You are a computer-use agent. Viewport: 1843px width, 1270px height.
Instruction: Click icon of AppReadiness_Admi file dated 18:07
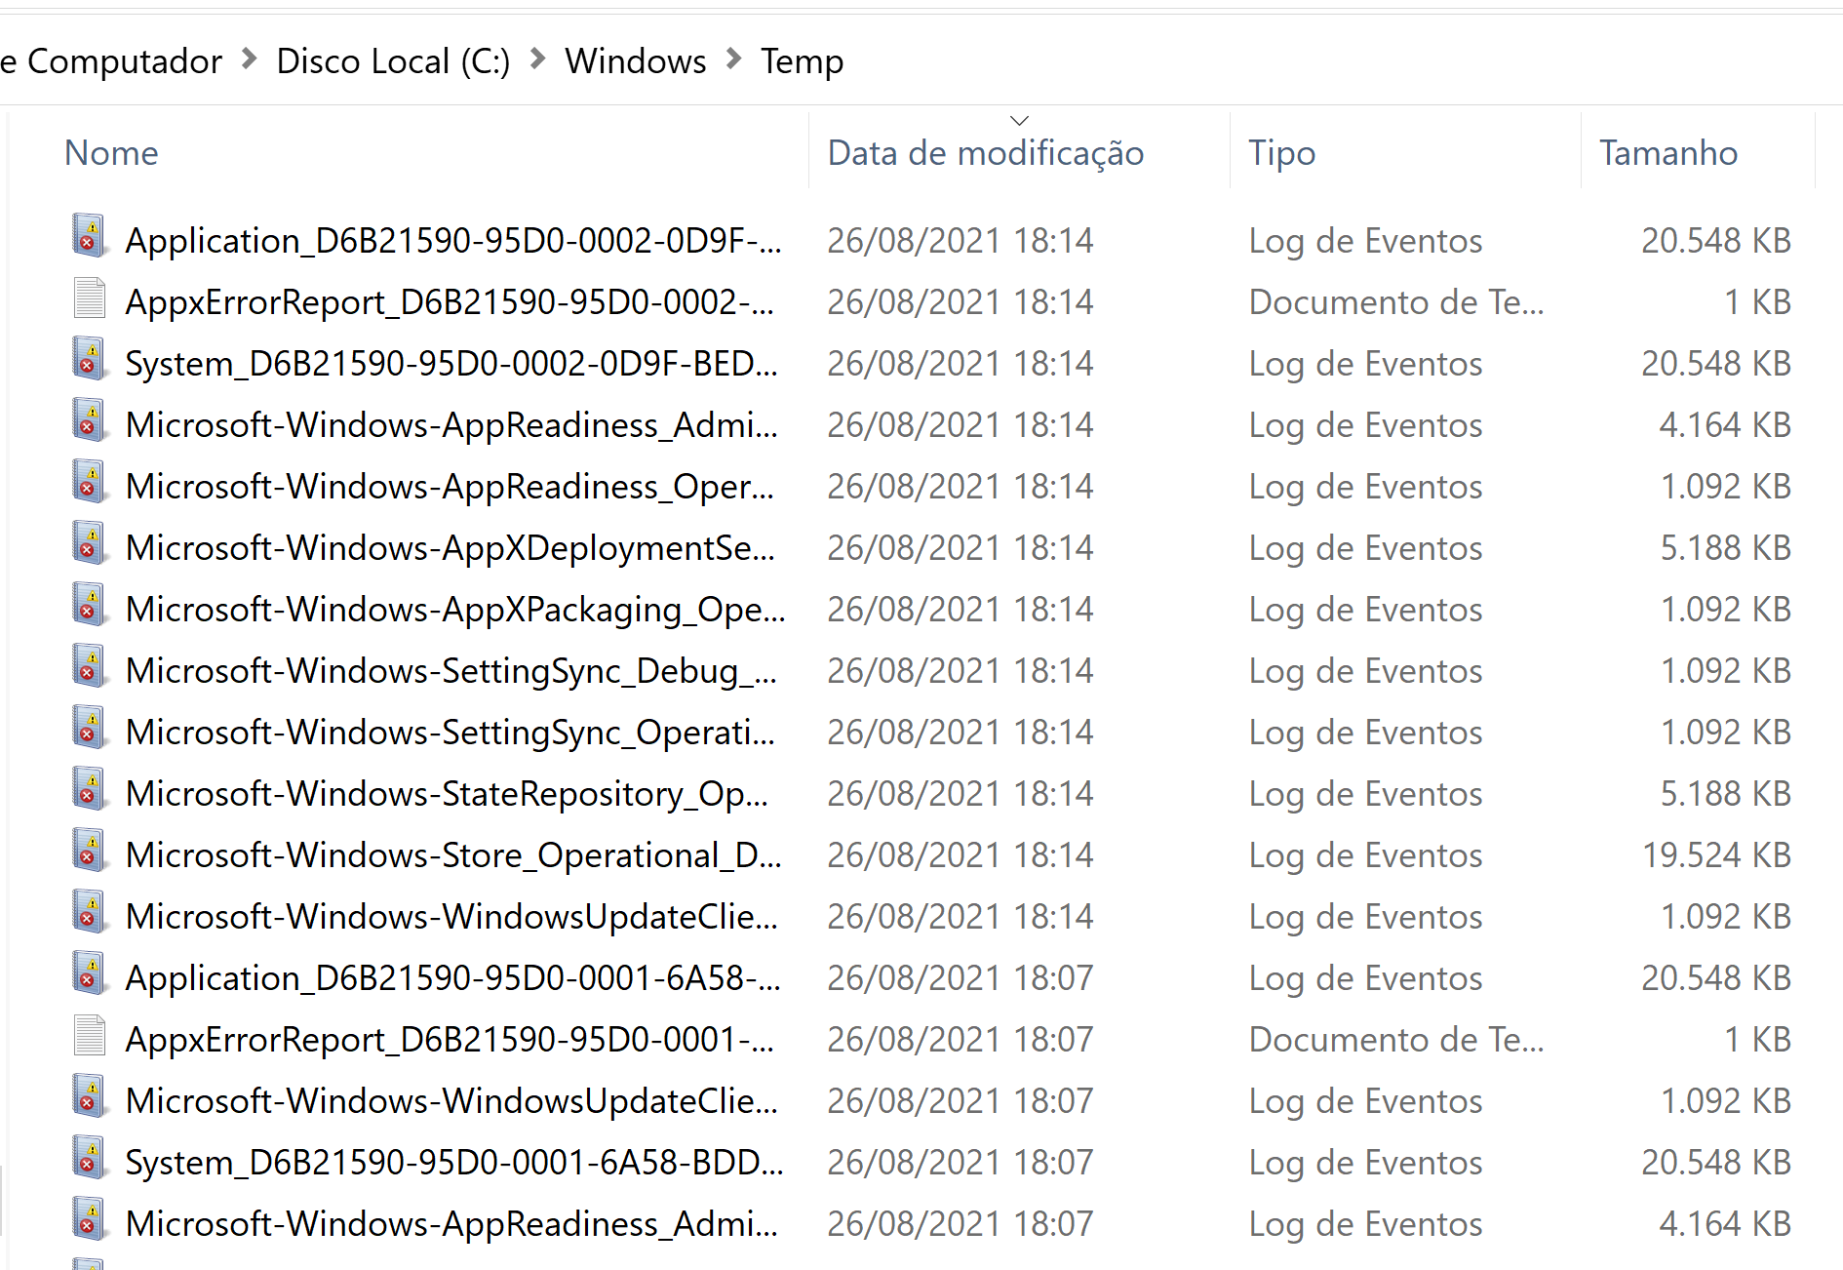click(90, 1219)
